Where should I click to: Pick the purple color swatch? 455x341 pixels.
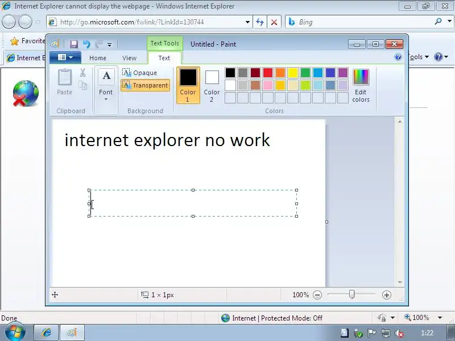[343, 73]
